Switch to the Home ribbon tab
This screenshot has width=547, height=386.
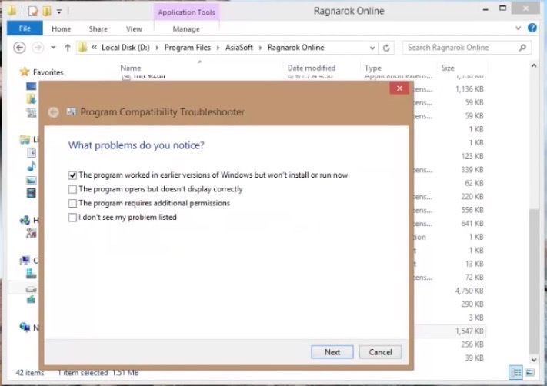coord(61,29)
